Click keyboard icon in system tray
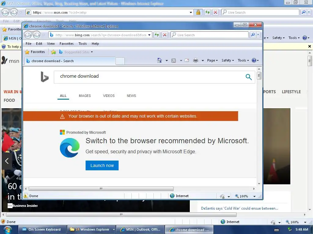 pos(277,230)
